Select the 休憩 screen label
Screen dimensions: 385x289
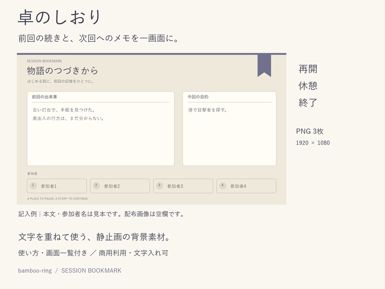coord(308,86)
